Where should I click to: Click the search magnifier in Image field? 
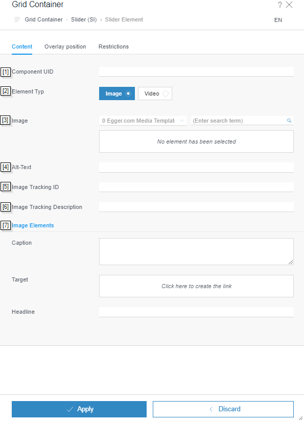[x=289, y=121]
